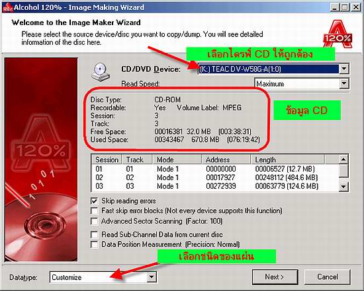Select session 03 track row
The width and height of the screenshot is (364, 291).
click(215, 186)
